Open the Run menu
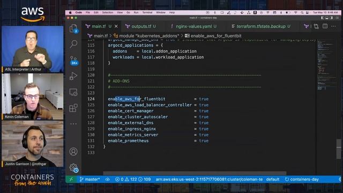The width and height of the screenshot is (343, 193). click(136, 13)
